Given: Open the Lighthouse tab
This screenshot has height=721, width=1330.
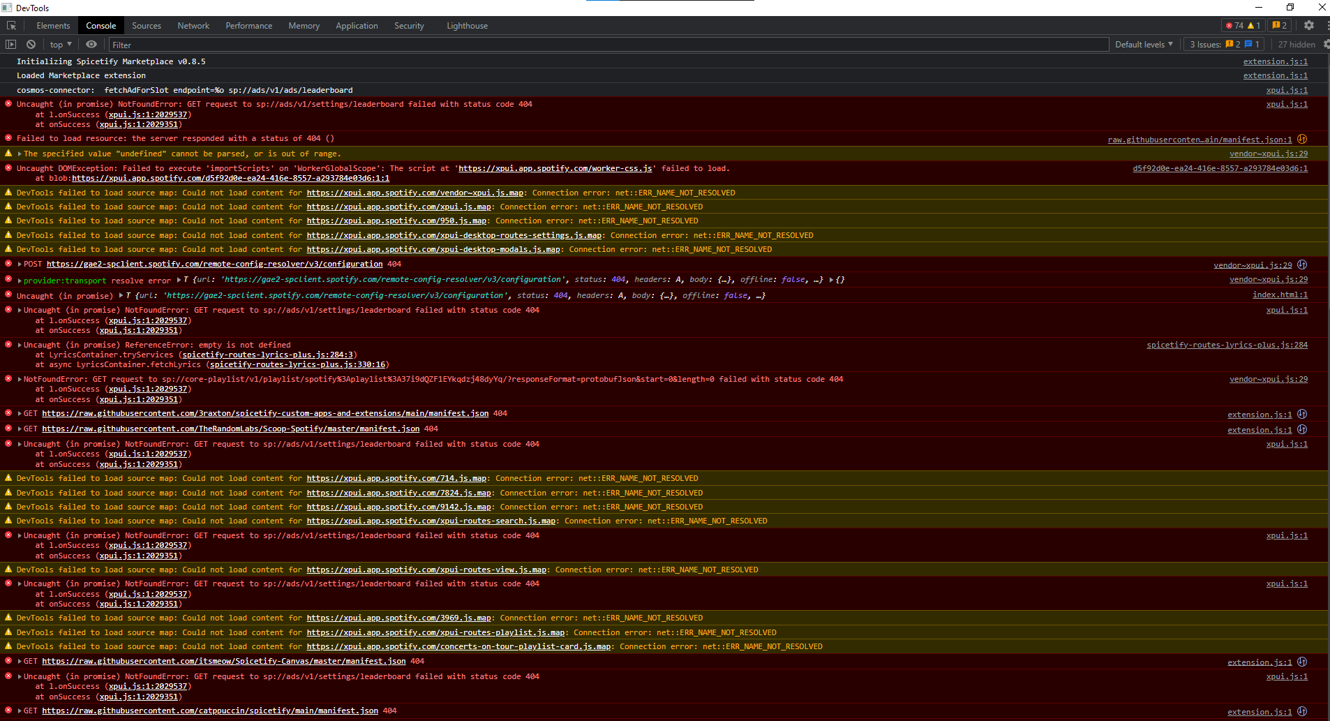Looking at the screenshot, I should tap(467, 25).
